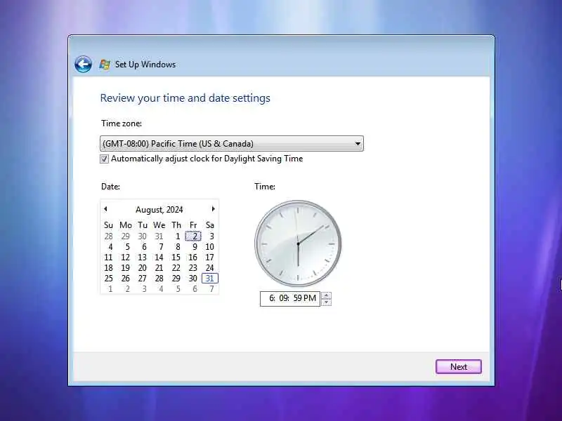Pick August 12 in the calendar
Image resolution: width=562 pixels, height=421 pixels.
point(126,258)
